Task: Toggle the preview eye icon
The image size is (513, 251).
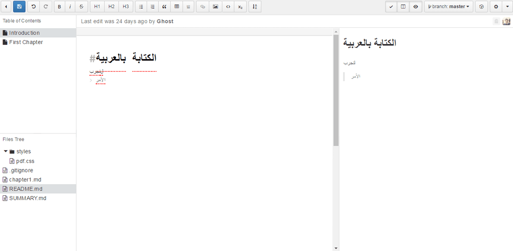Action: (x=416, y=6)
